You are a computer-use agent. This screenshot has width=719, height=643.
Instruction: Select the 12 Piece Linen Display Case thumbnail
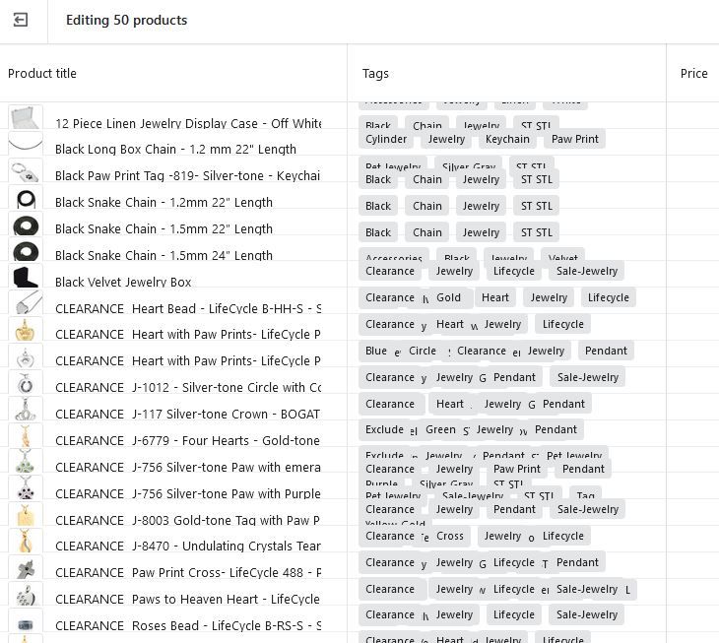coord(26,119)
